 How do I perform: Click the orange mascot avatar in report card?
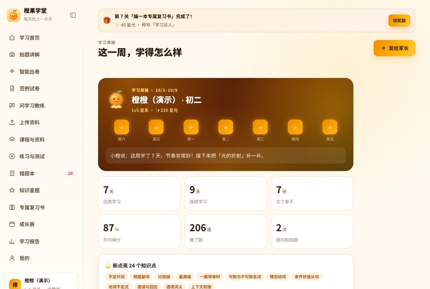pyautogui.click(x=116, y=99)
